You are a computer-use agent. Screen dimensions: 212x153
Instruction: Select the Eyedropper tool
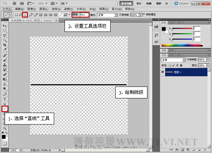5,50
